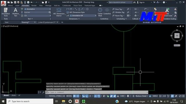This screenshot has height=104, width=186.
Task: Click the MODEL space button in status bar
Action: [x=69, y=96]
